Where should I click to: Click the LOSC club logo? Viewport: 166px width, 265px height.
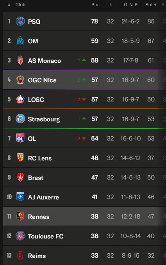click(20, 100)
